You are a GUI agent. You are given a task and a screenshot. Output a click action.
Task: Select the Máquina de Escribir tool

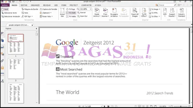30,9
